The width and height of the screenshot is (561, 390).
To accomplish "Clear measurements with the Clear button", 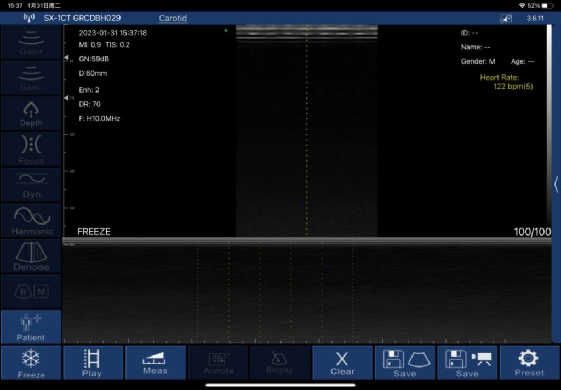I will click(x=343, y=363).
